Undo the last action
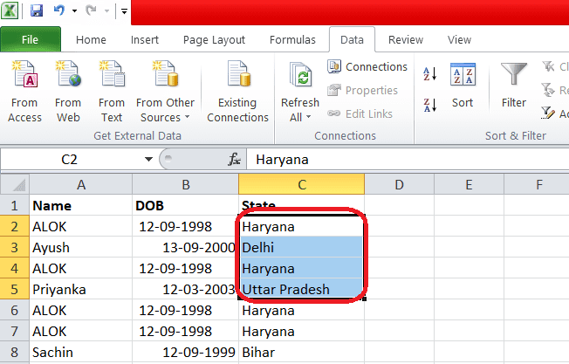Screen dimensions: 569x364 (58, 10)
